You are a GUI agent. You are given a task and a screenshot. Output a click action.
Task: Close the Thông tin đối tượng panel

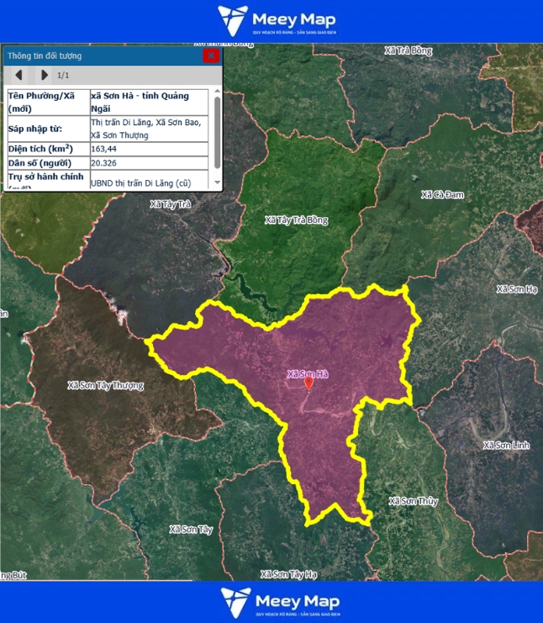(211, 55)
